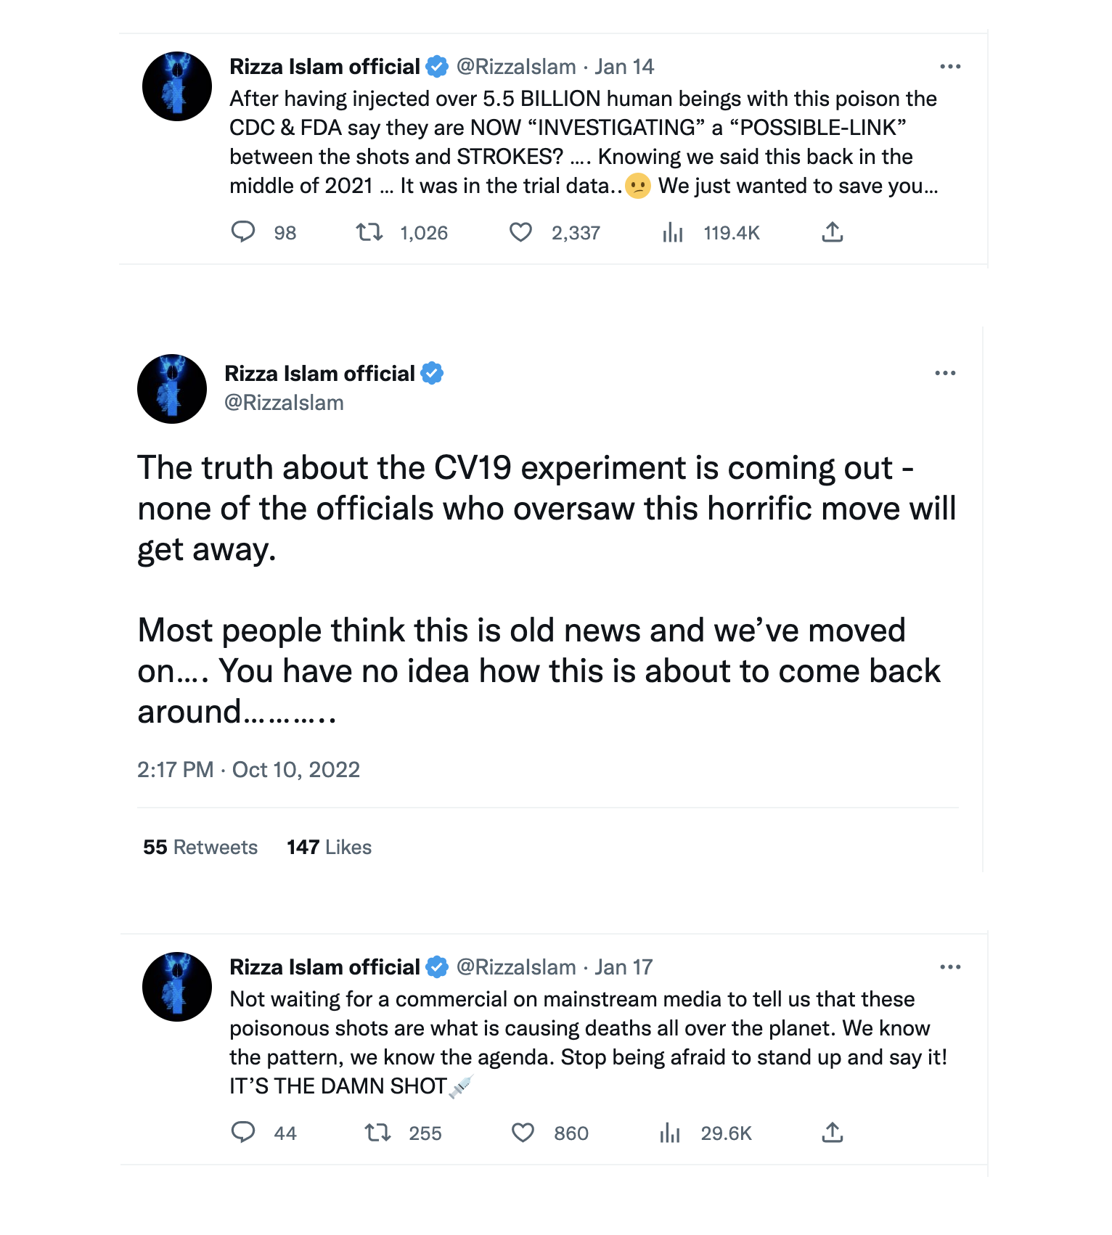Open the @RizzaIslam profile handle
This screenshot has height=1235, width=1112.
(284, 402)
